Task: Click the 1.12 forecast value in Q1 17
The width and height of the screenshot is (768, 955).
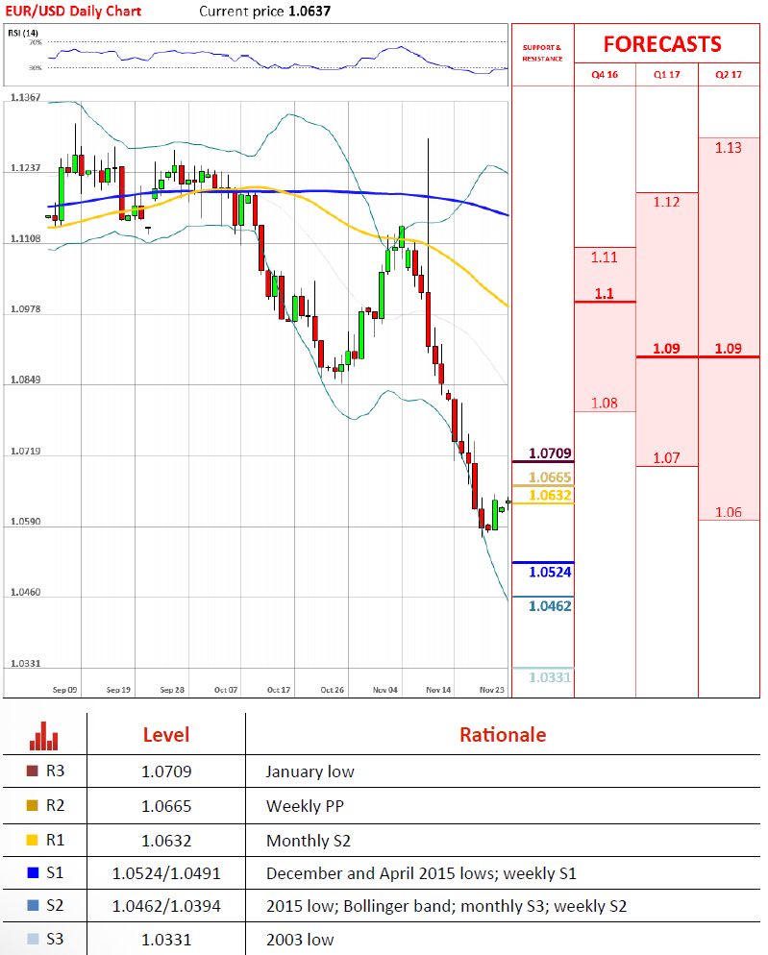Action: 667,202
